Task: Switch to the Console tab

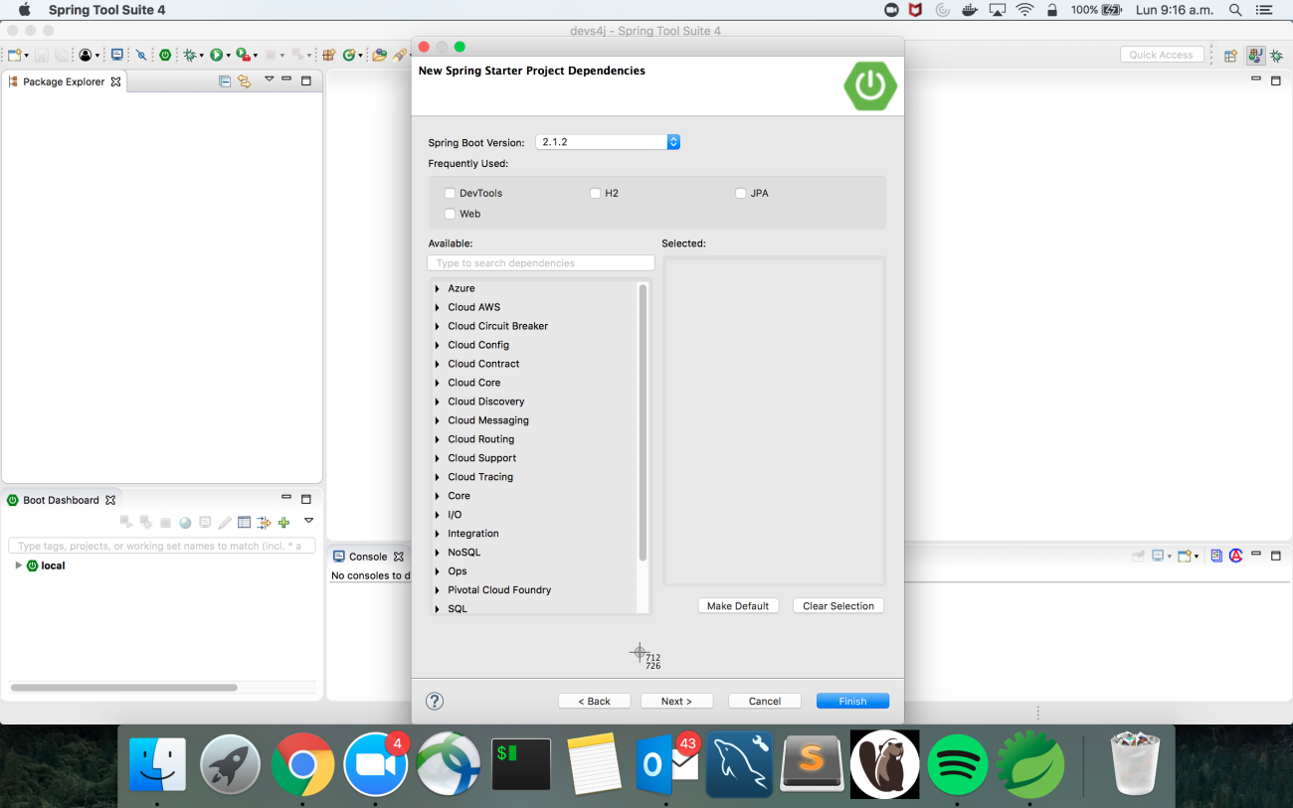Action: (x=366, y=557)
